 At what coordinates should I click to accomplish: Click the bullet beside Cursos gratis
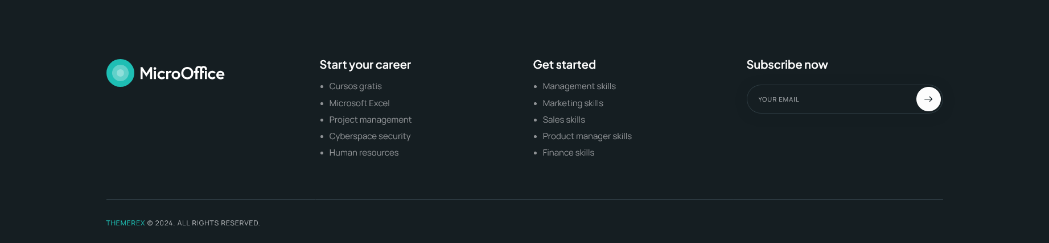point(322,87)
